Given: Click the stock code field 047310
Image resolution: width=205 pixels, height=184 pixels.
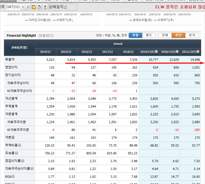Looking at the screenshot, I should pyautogui.click(x=14, y=7).
